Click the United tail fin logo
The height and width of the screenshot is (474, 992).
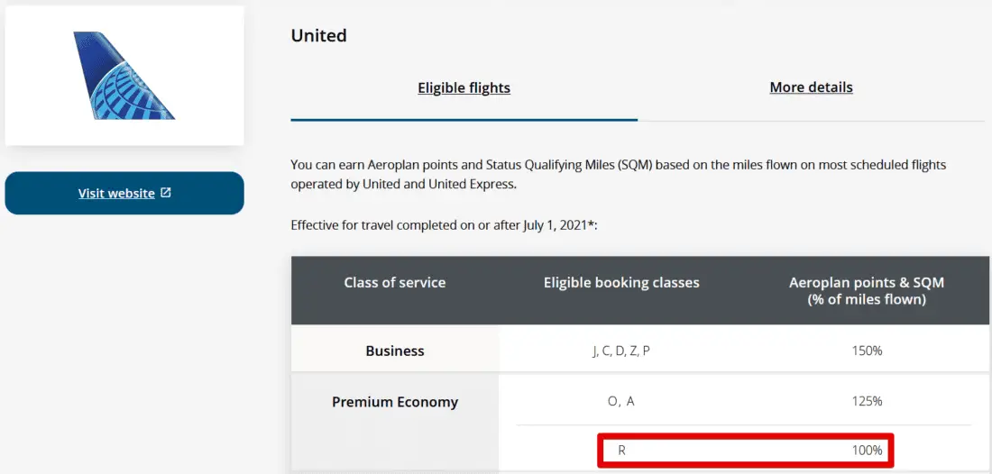[x=124, y=77]
